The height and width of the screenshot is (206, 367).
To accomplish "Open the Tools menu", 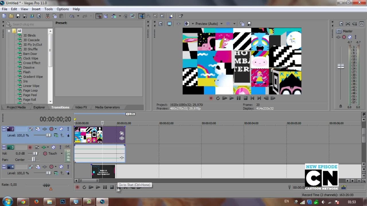I will (48, 9).
